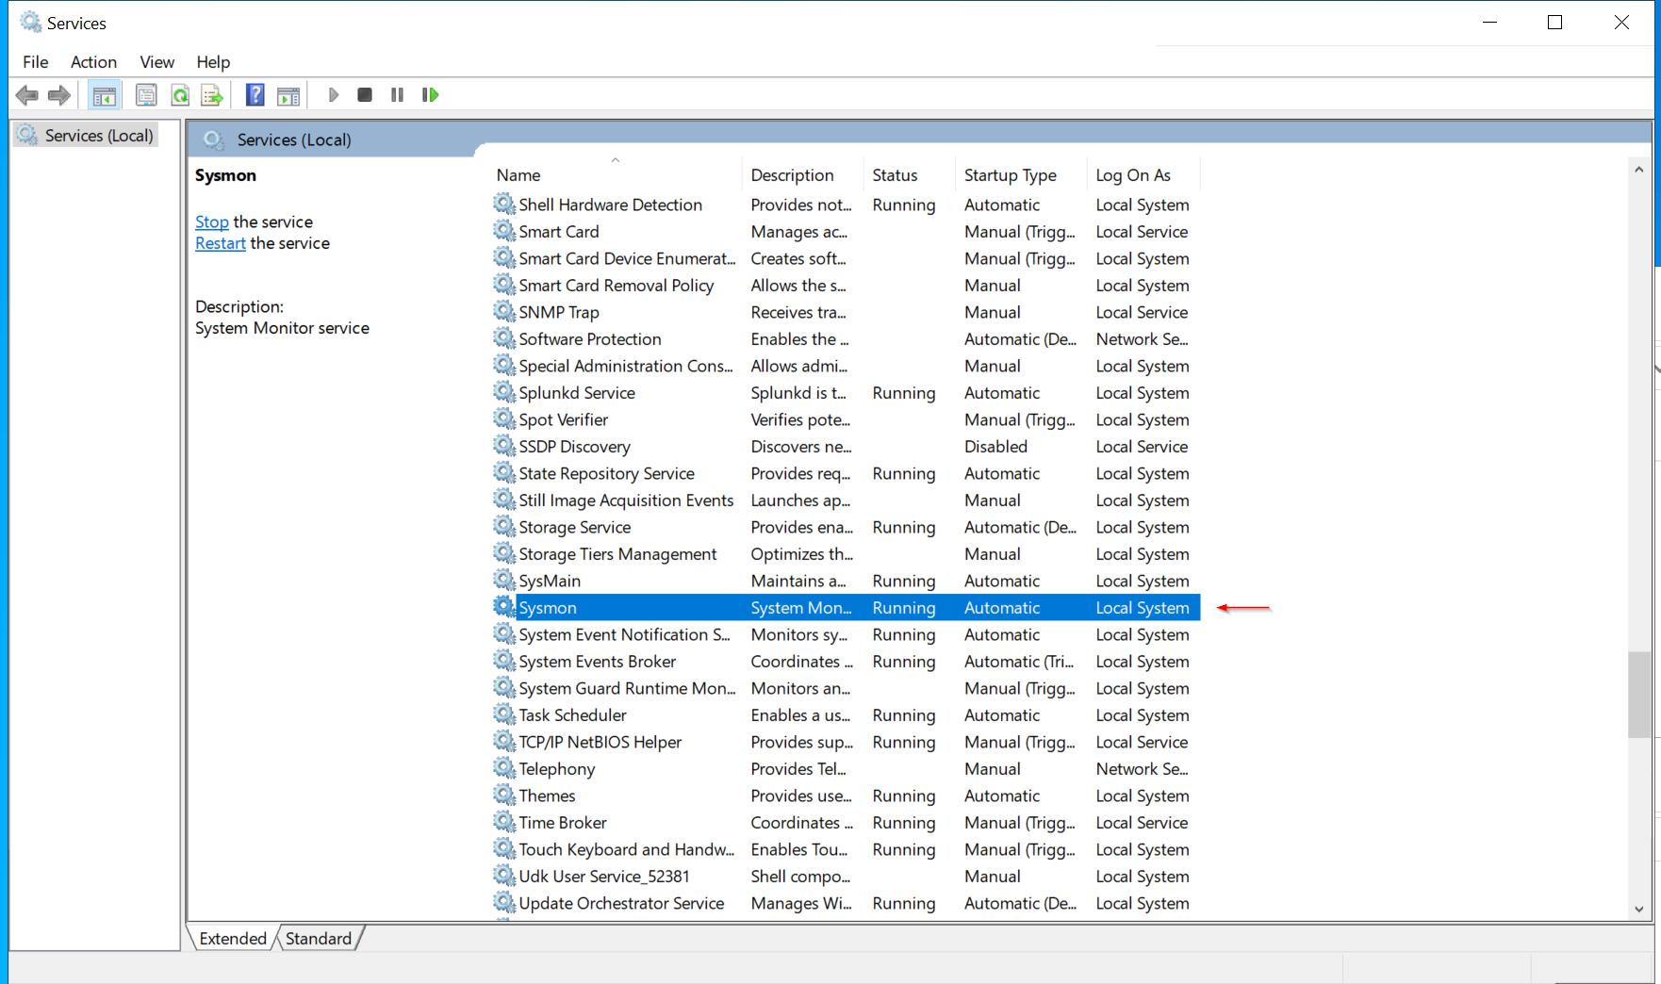This screenshot has height=984, width=1661.
Task: Click the scrollbar up arrow of services list
Action: 1639,170
